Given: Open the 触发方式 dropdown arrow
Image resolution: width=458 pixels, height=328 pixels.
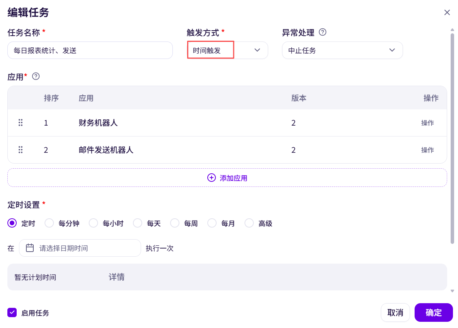Looking at the screenshot, I should point(257,50).
